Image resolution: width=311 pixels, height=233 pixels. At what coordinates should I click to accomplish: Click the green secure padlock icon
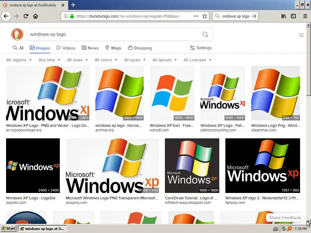click(72, 16)
